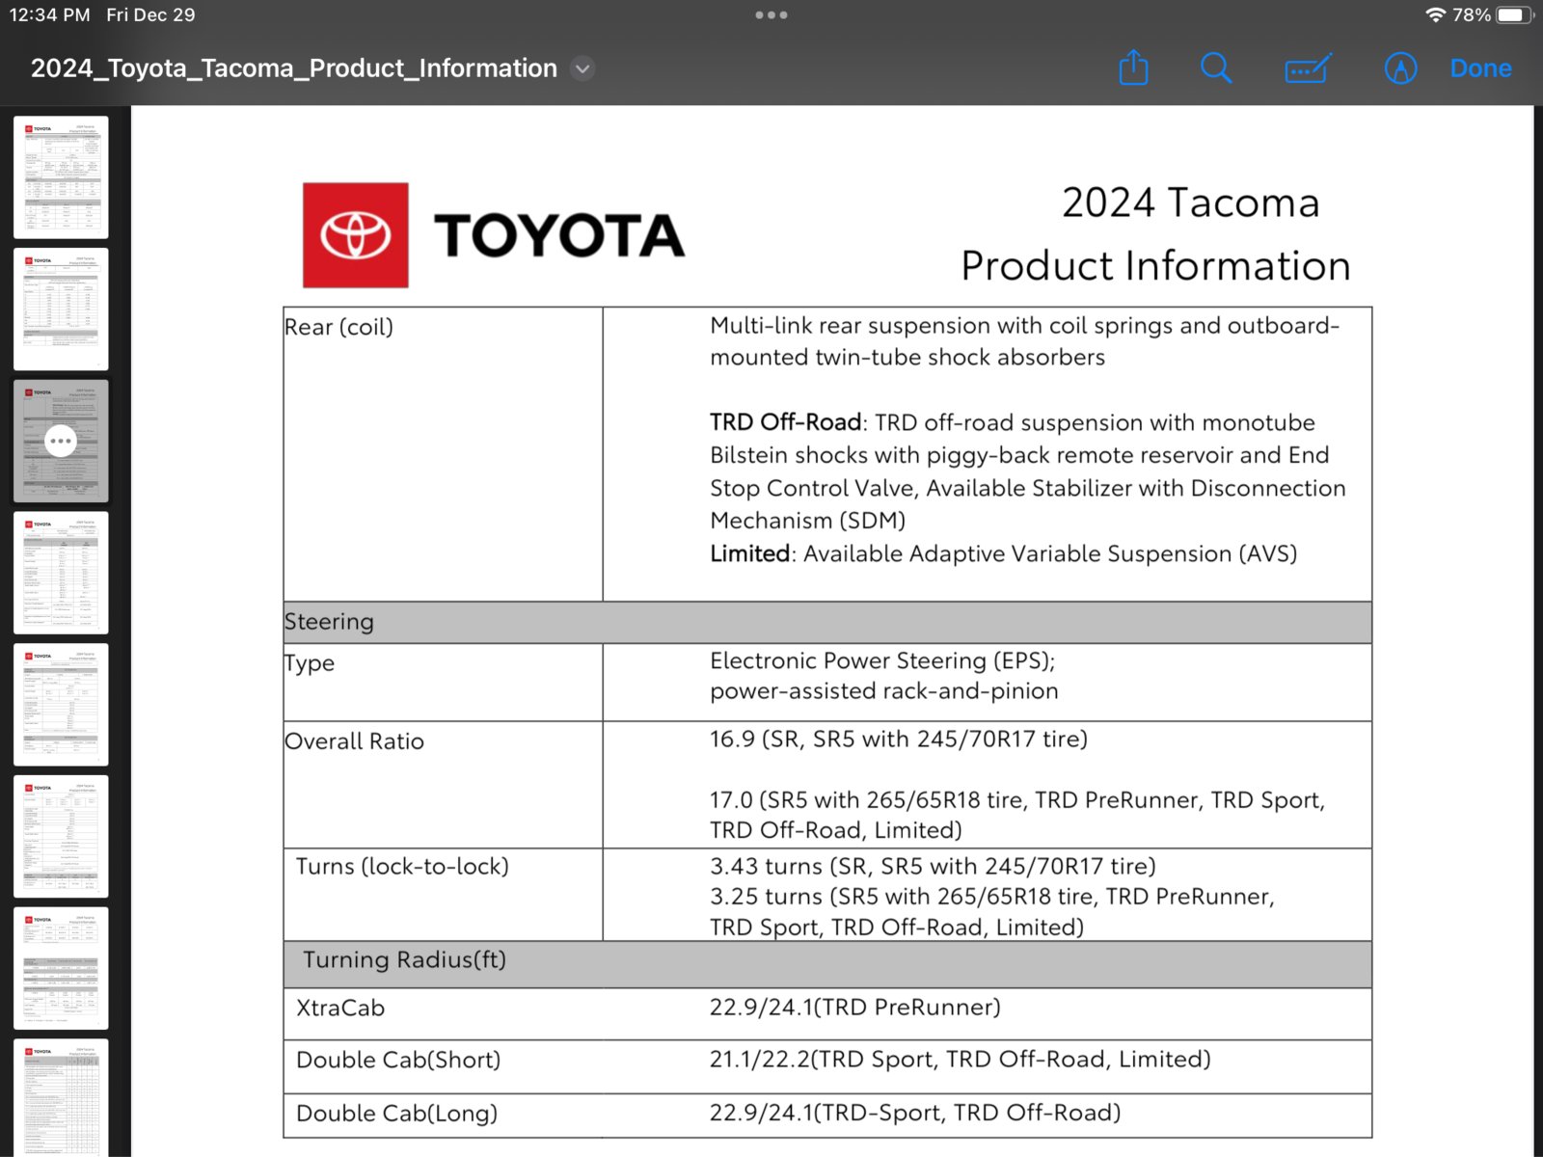
Task: Tap the 12:34 PM clock
Action: point(49,14)
